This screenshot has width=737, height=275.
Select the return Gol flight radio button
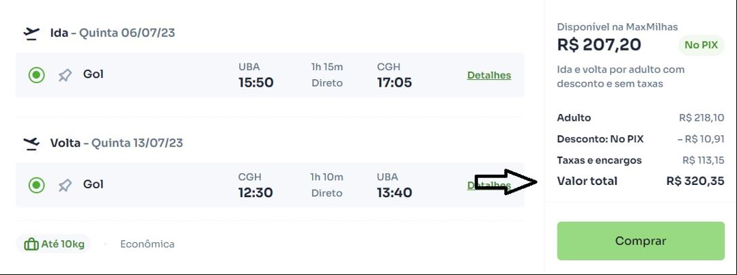(x=36, y=186)
